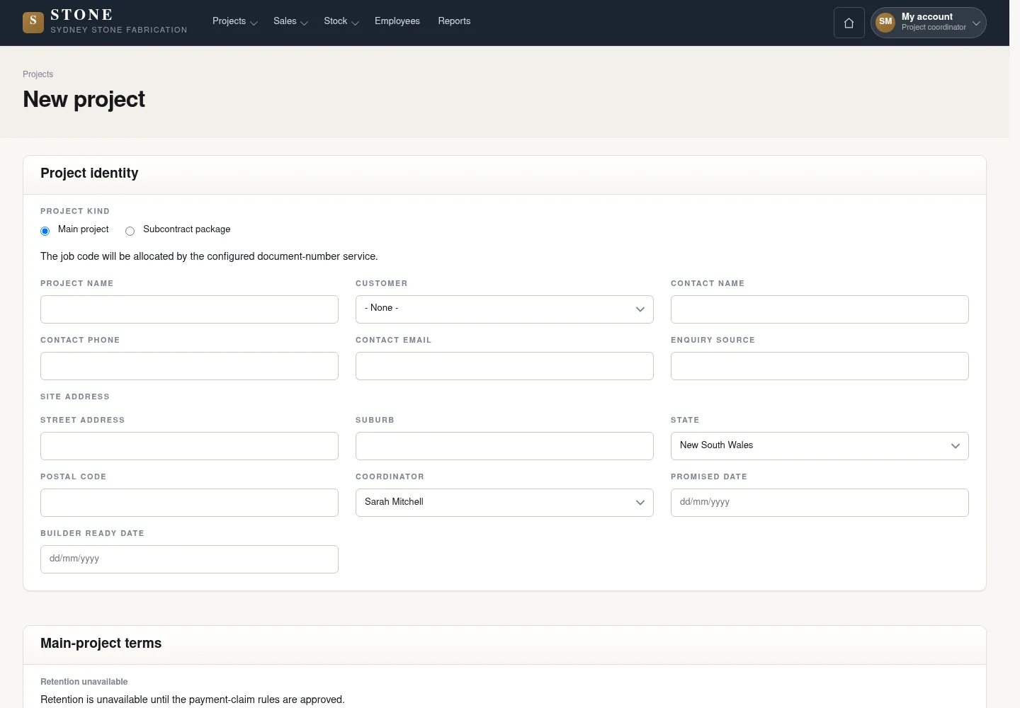Click the Projects breadcrumb link
This screenshot has height=708, width=1020.
click(x=38, y=74)
